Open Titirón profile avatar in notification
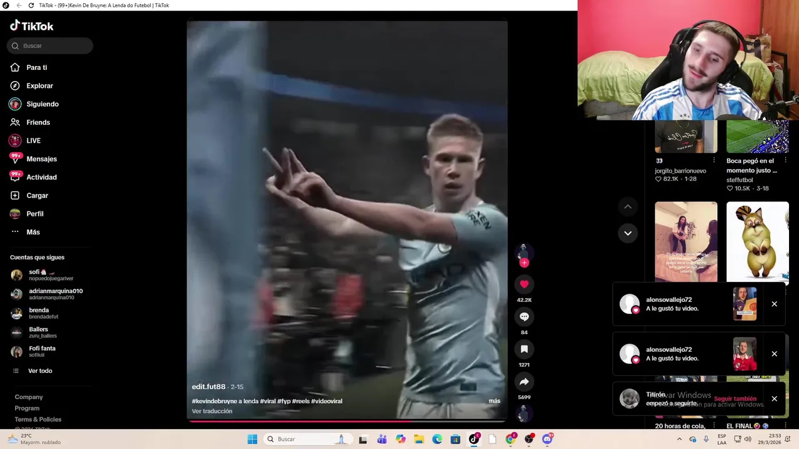This screenshot has height=449, width=799. click(x=629, y=398)
